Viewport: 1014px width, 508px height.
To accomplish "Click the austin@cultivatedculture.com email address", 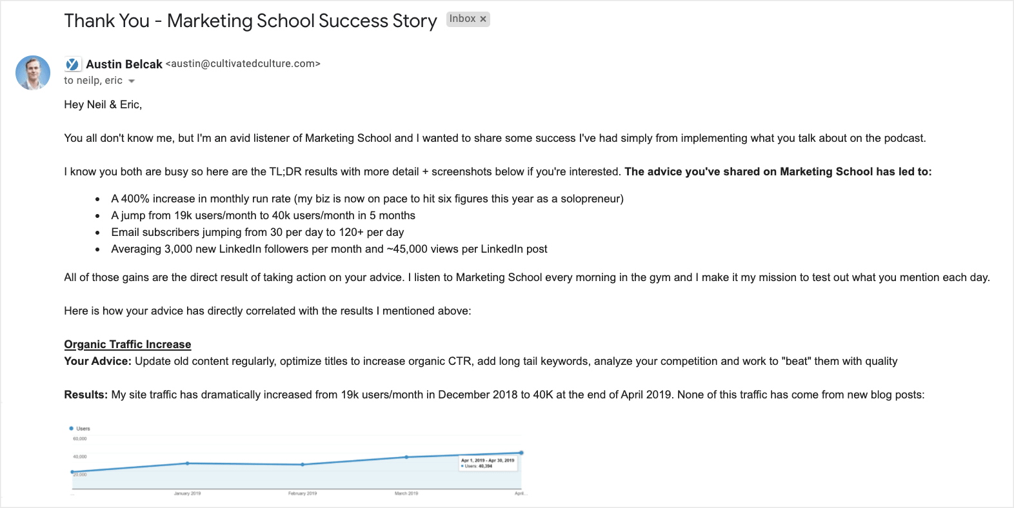I will 243,64.
